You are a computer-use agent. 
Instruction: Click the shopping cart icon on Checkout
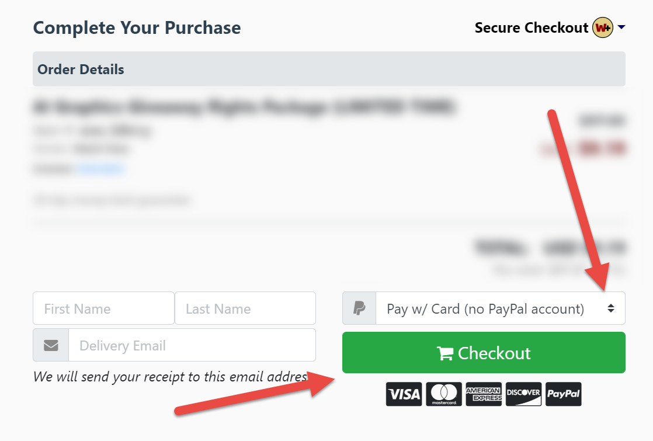point(445,353)
